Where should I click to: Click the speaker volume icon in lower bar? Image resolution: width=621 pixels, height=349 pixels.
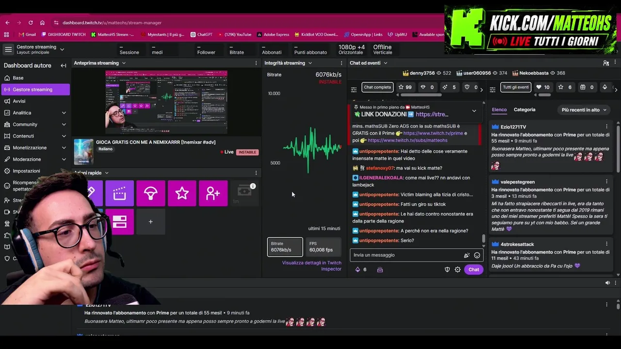click(x=607, y=283)
